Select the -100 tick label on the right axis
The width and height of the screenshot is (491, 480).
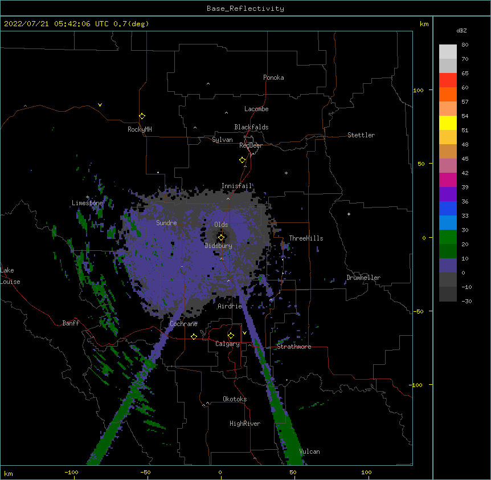(x=416, y=385)
